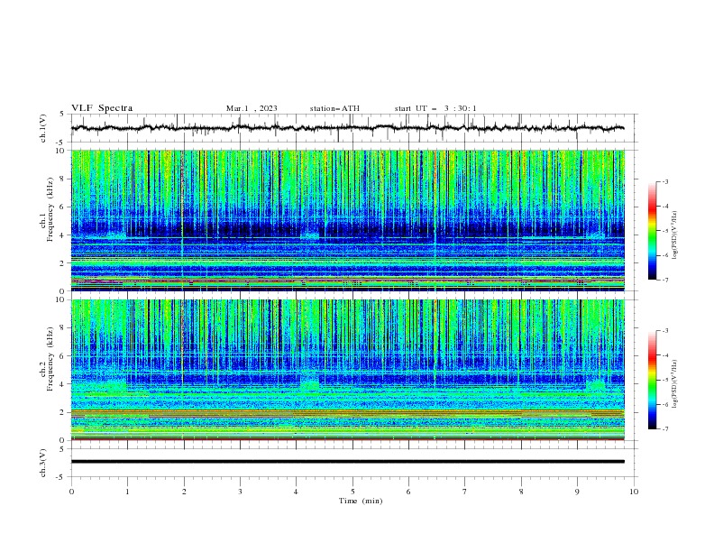Click the "-7" tick on ch.2 colorbar
The width and height of the screenshot is (714, 552).
tap(664, 429)
